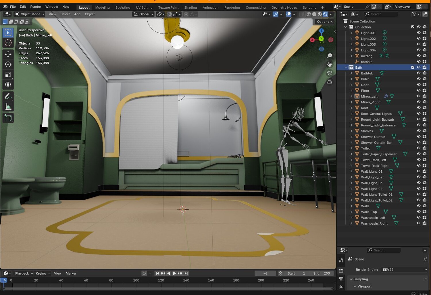Image resolution: width=431 pixels, height=295 pixels.
Task: Select the wireframe shading mode icon
Action: (309, 14)
